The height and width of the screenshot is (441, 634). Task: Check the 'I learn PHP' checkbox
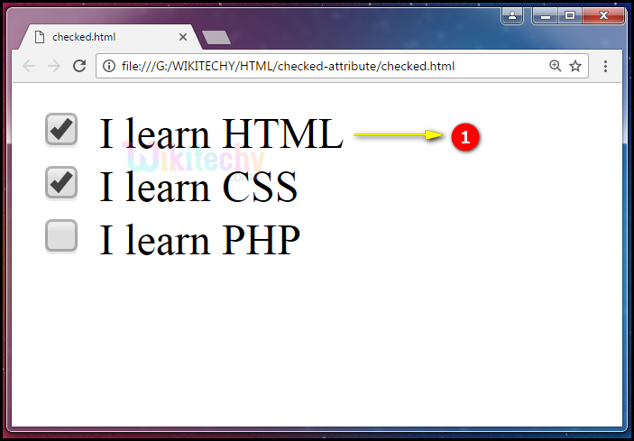[61, 235]
